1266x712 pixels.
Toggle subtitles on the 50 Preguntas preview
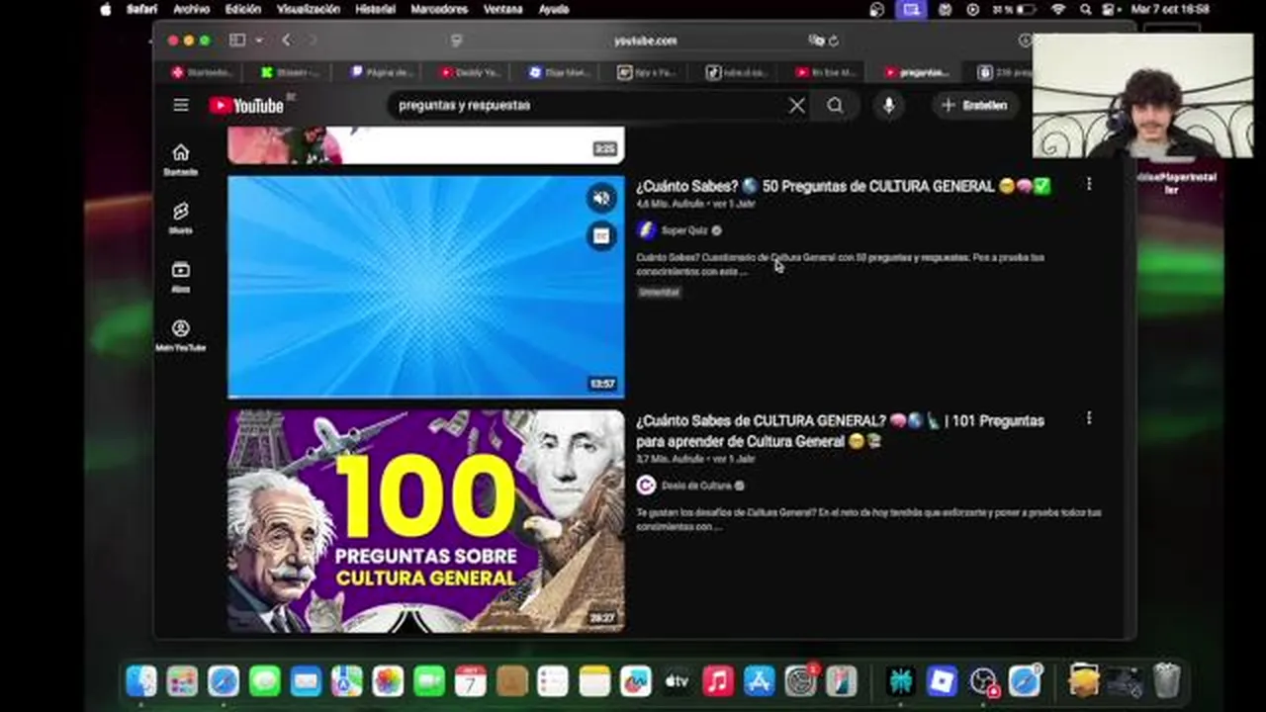[x=601, y=235]
